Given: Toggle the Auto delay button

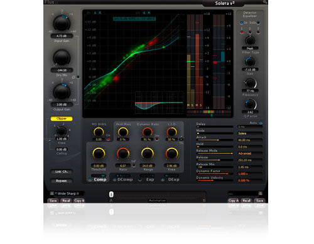Looking at the screenshot, I should (x=261, y=123).
